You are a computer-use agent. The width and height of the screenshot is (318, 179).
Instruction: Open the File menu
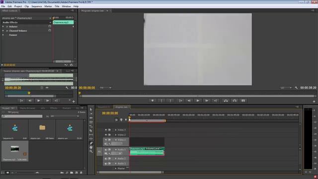(x=3, y=6)
